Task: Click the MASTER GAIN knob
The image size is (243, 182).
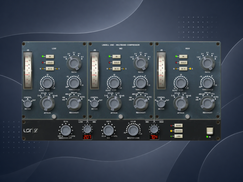Action: pyautogui.click(x=133, y=130)
